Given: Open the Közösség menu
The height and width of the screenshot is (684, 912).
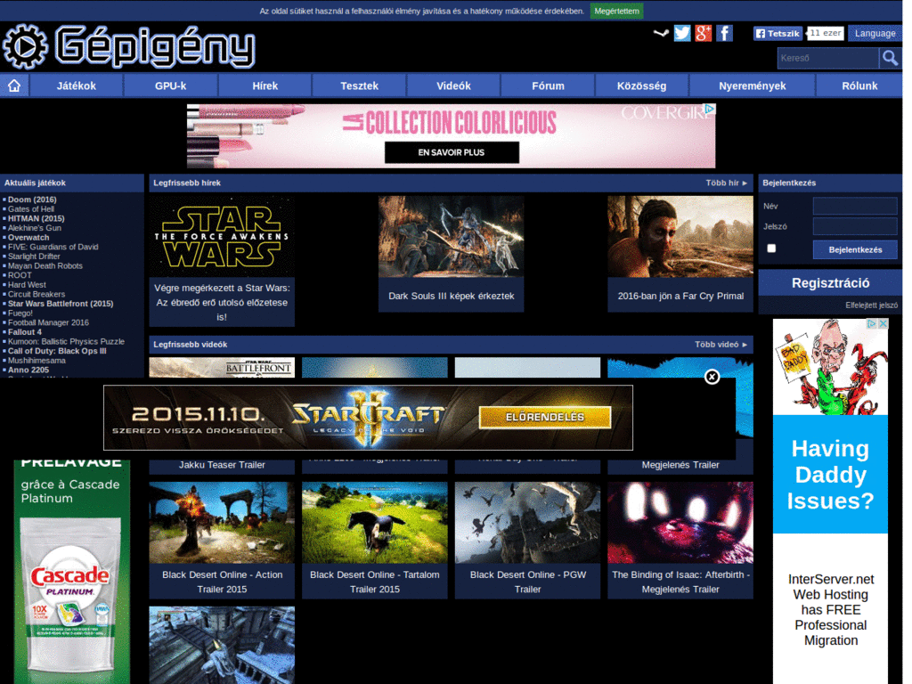Looking at the screenshot, I should point(641,85).
